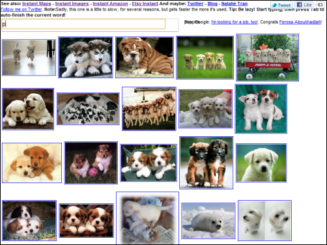Click Follow me on Twitter link
Image resolution: width=327 pixels, height=245 pixels.
(x=21, y=9)
